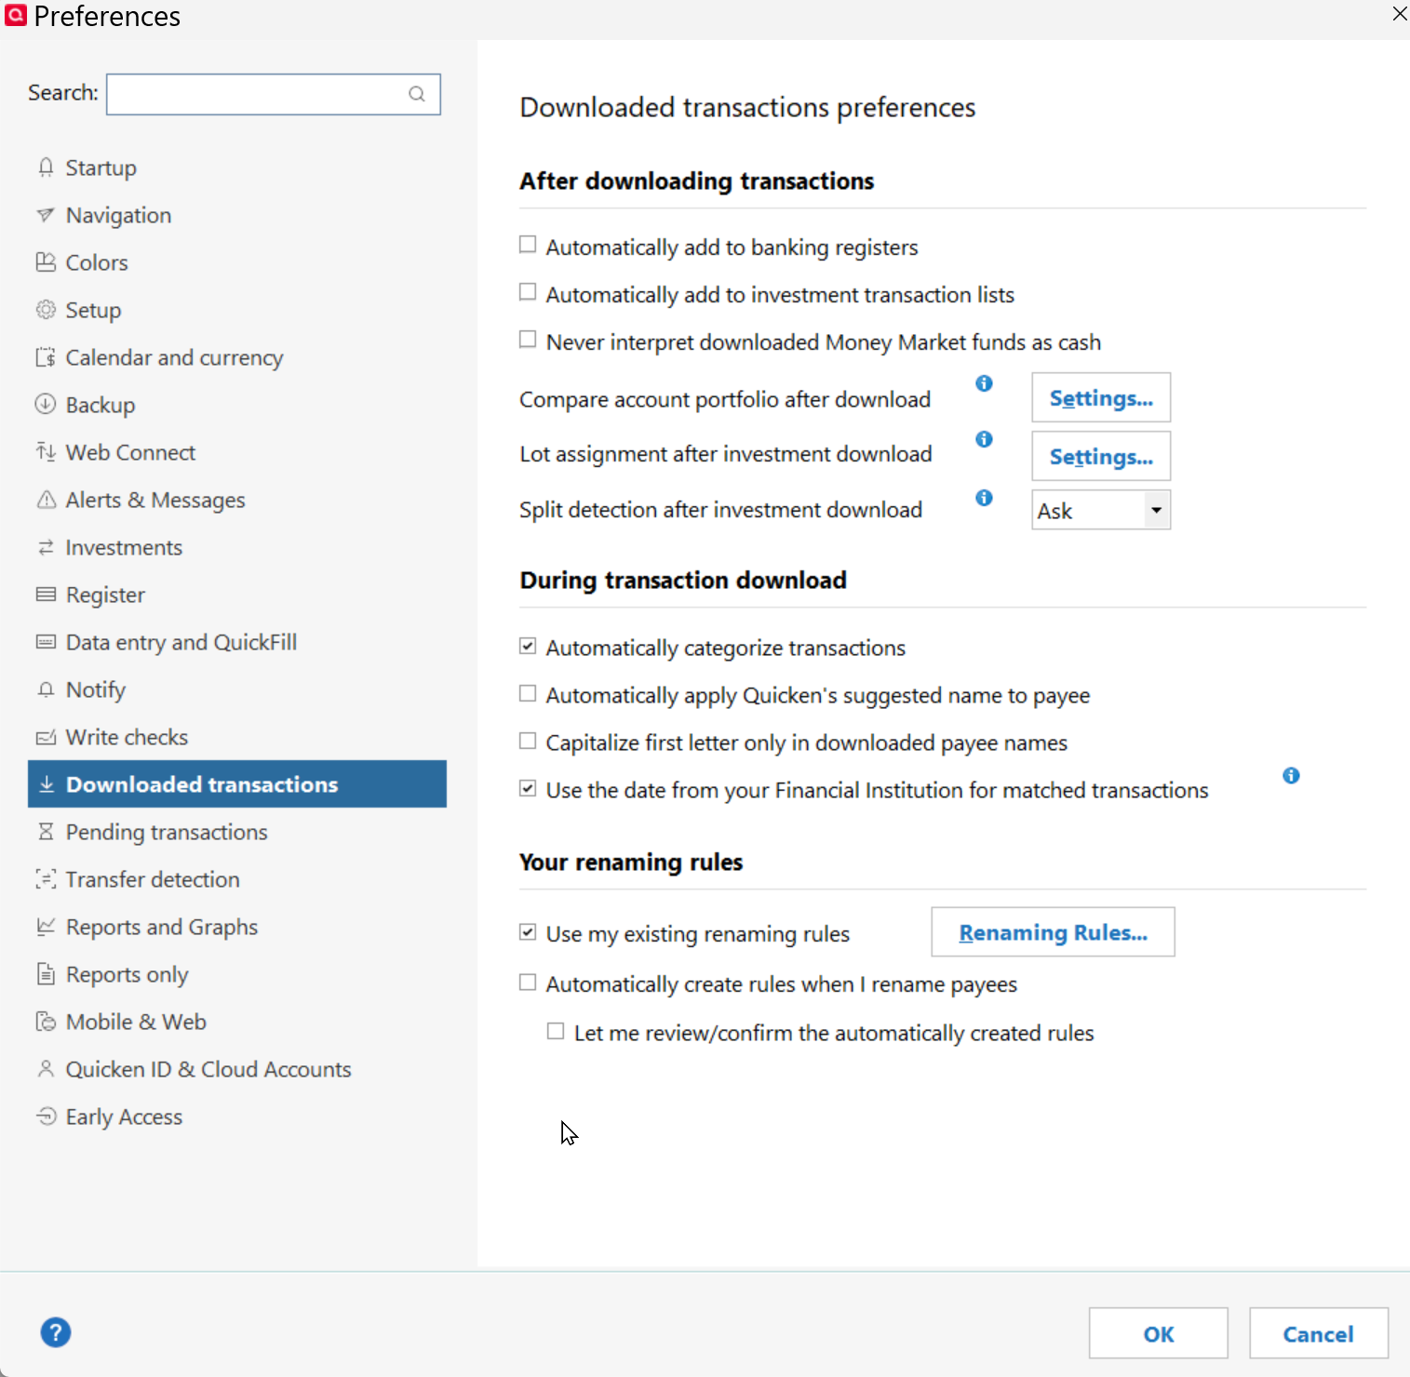Click the Early Access icon

[46, 1116]
